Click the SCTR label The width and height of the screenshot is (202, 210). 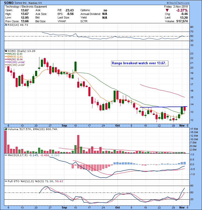tap(84, 21)
